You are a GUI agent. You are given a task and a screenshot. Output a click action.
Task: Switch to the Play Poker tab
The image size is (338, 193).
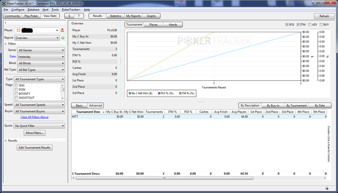click(31, 16)
